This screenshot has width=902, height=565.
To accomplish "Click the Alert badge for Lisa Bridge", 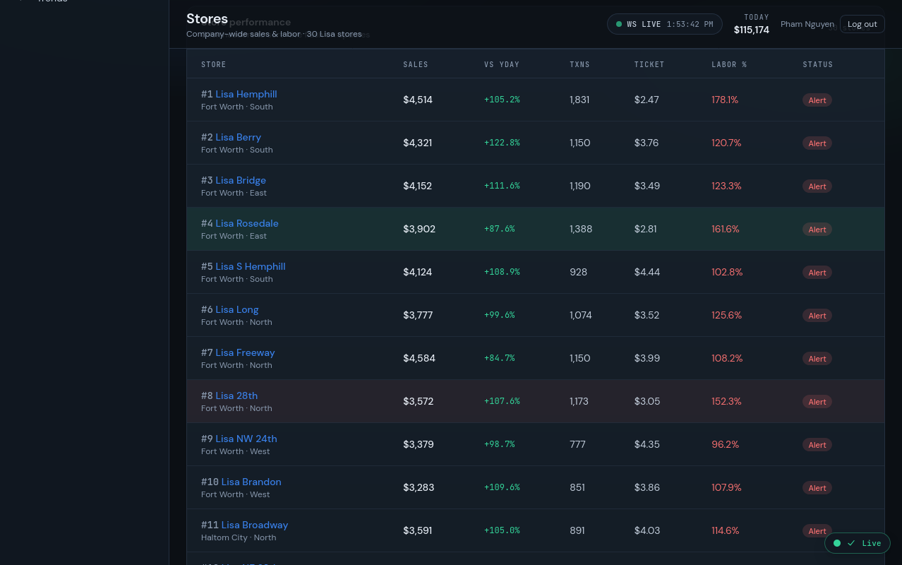I will (x=817, y=186).
